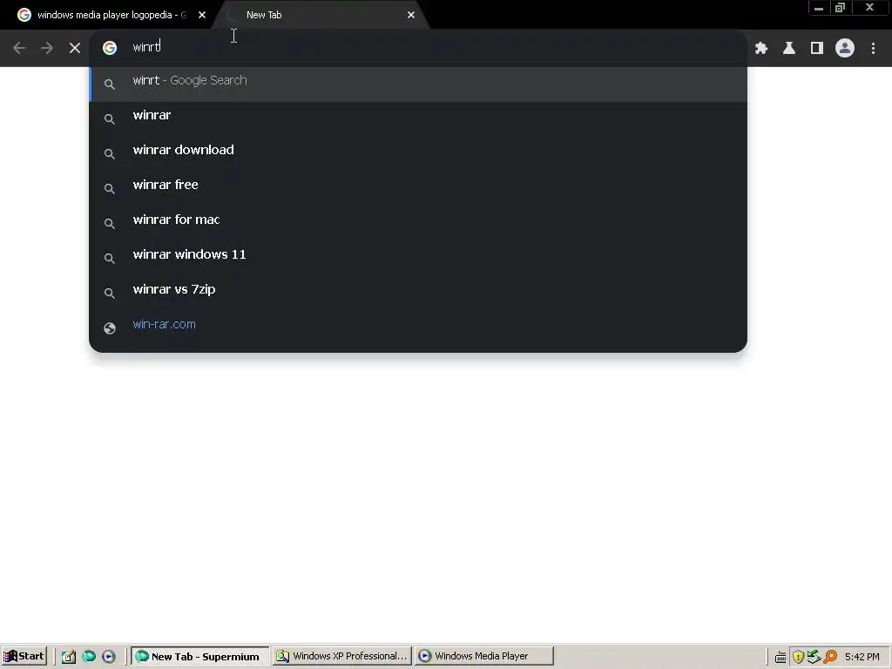
Task: Click the notepad quick launch icon
Action: click(x=69, y=657)
